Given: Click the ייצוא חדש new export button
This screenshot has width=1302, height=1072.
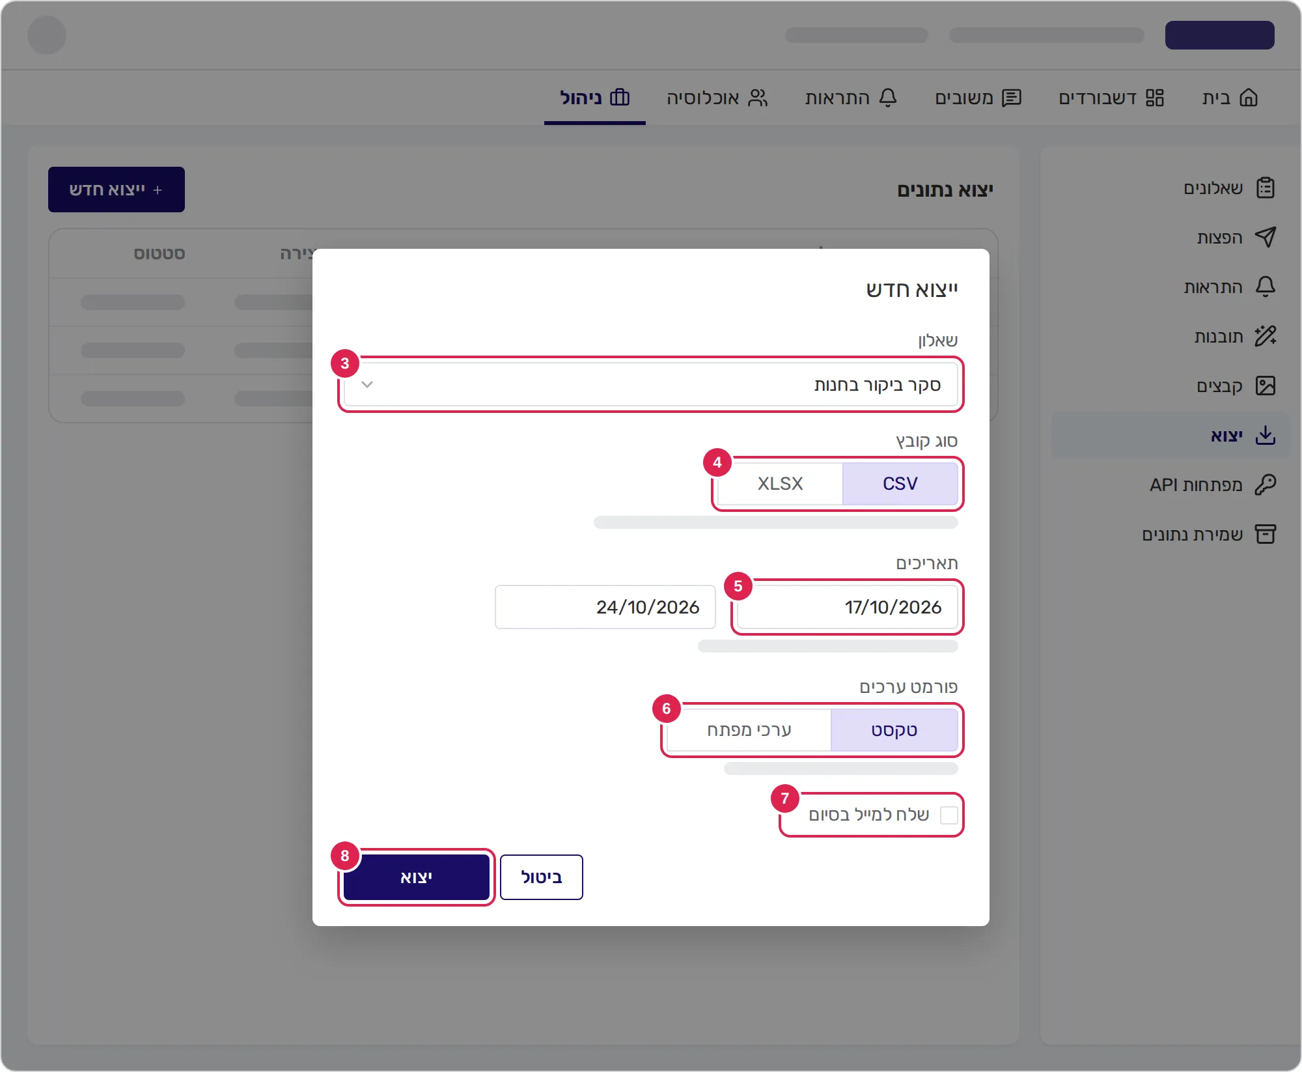Looking at the screenshot, I should pos(117,190).
